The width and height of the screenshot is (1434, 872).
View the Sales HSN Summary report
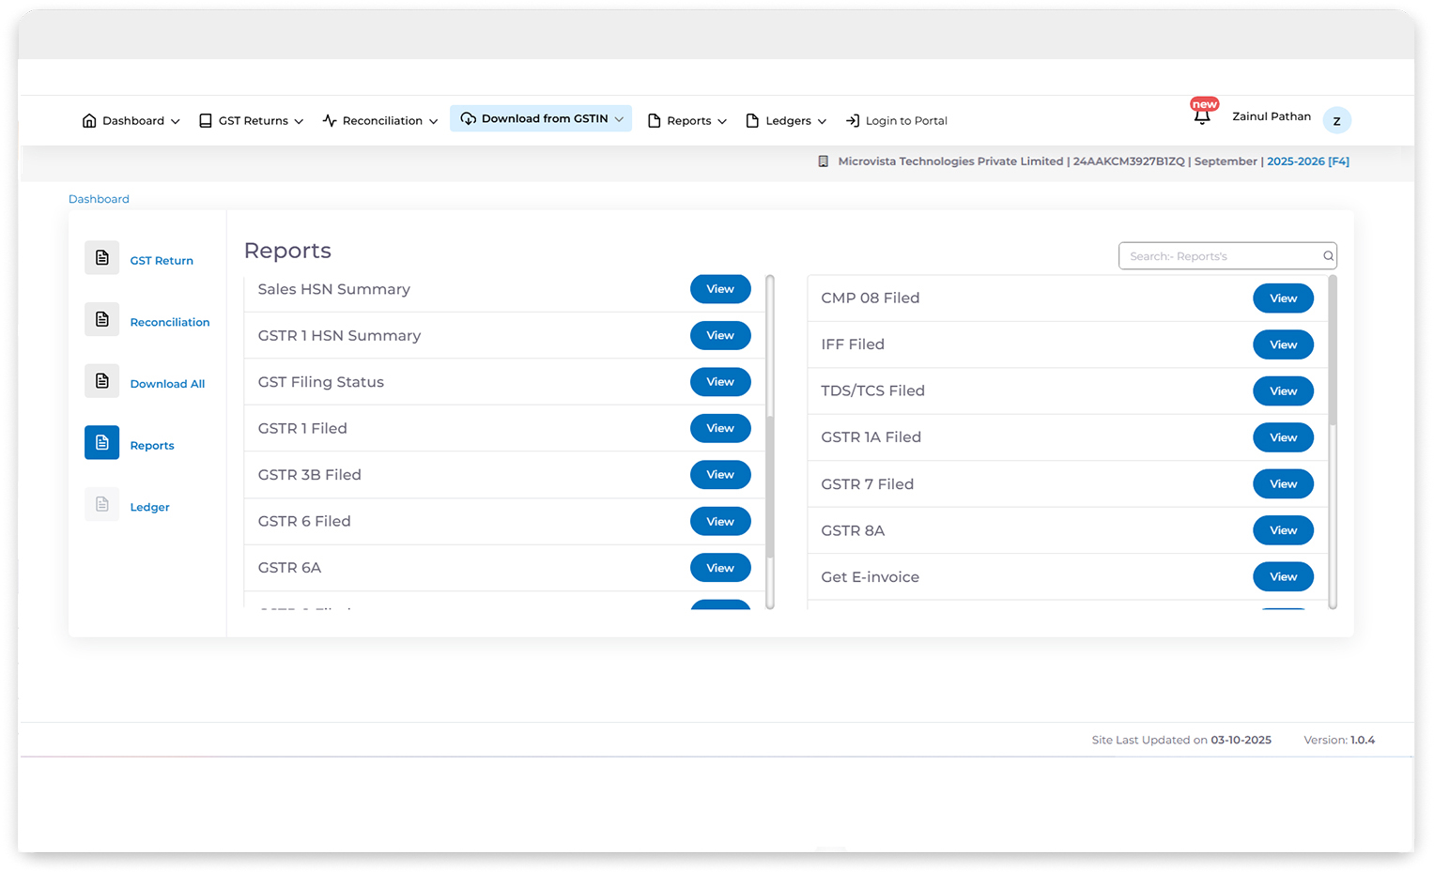(x=719, y=289)
